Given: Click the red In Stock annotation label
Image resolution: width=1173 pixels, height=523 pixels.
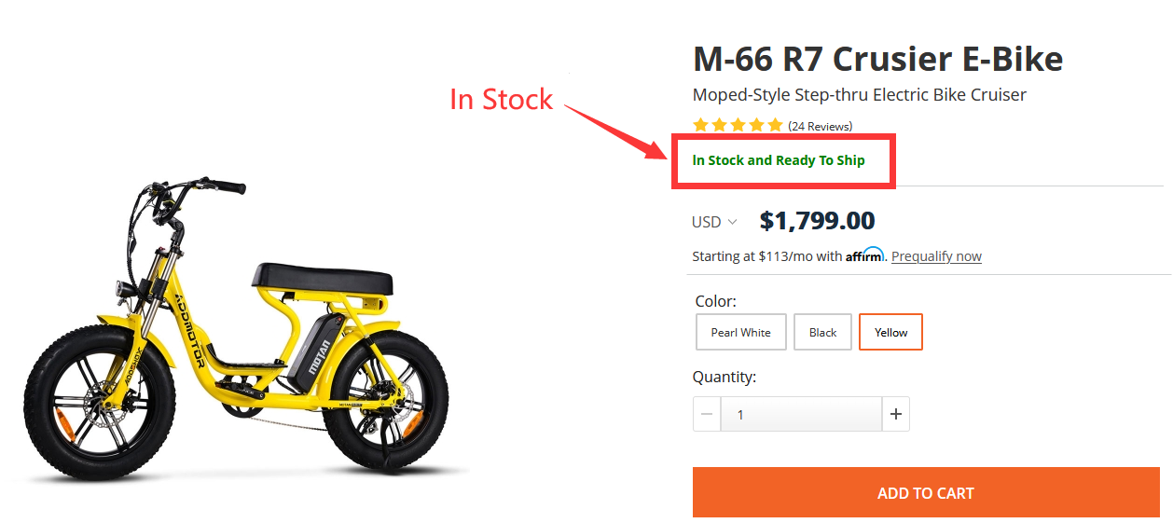Looking at the screenshot, I should 501,100.
